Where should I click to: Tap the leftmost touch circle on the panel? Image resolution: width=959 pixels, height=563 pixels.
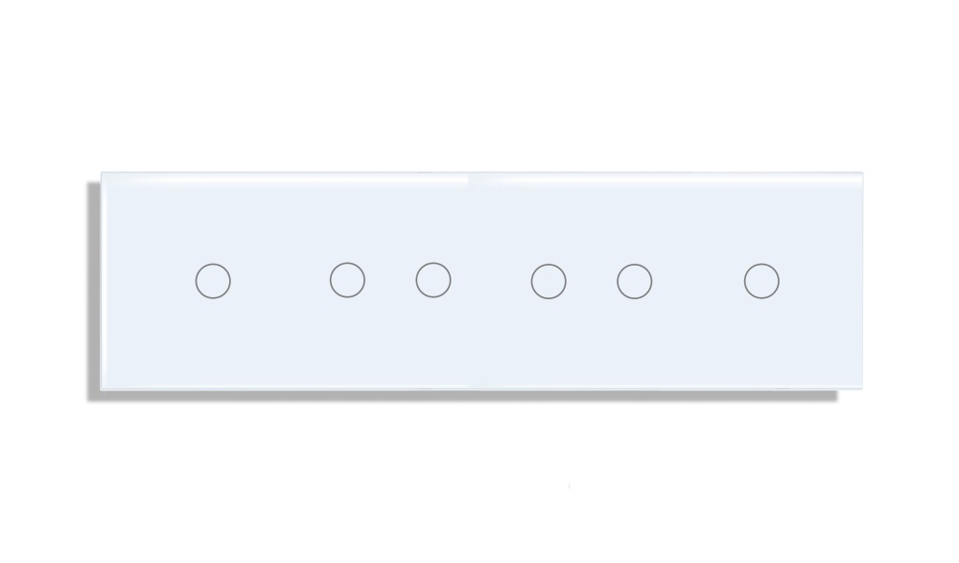[x=213, y=281]
